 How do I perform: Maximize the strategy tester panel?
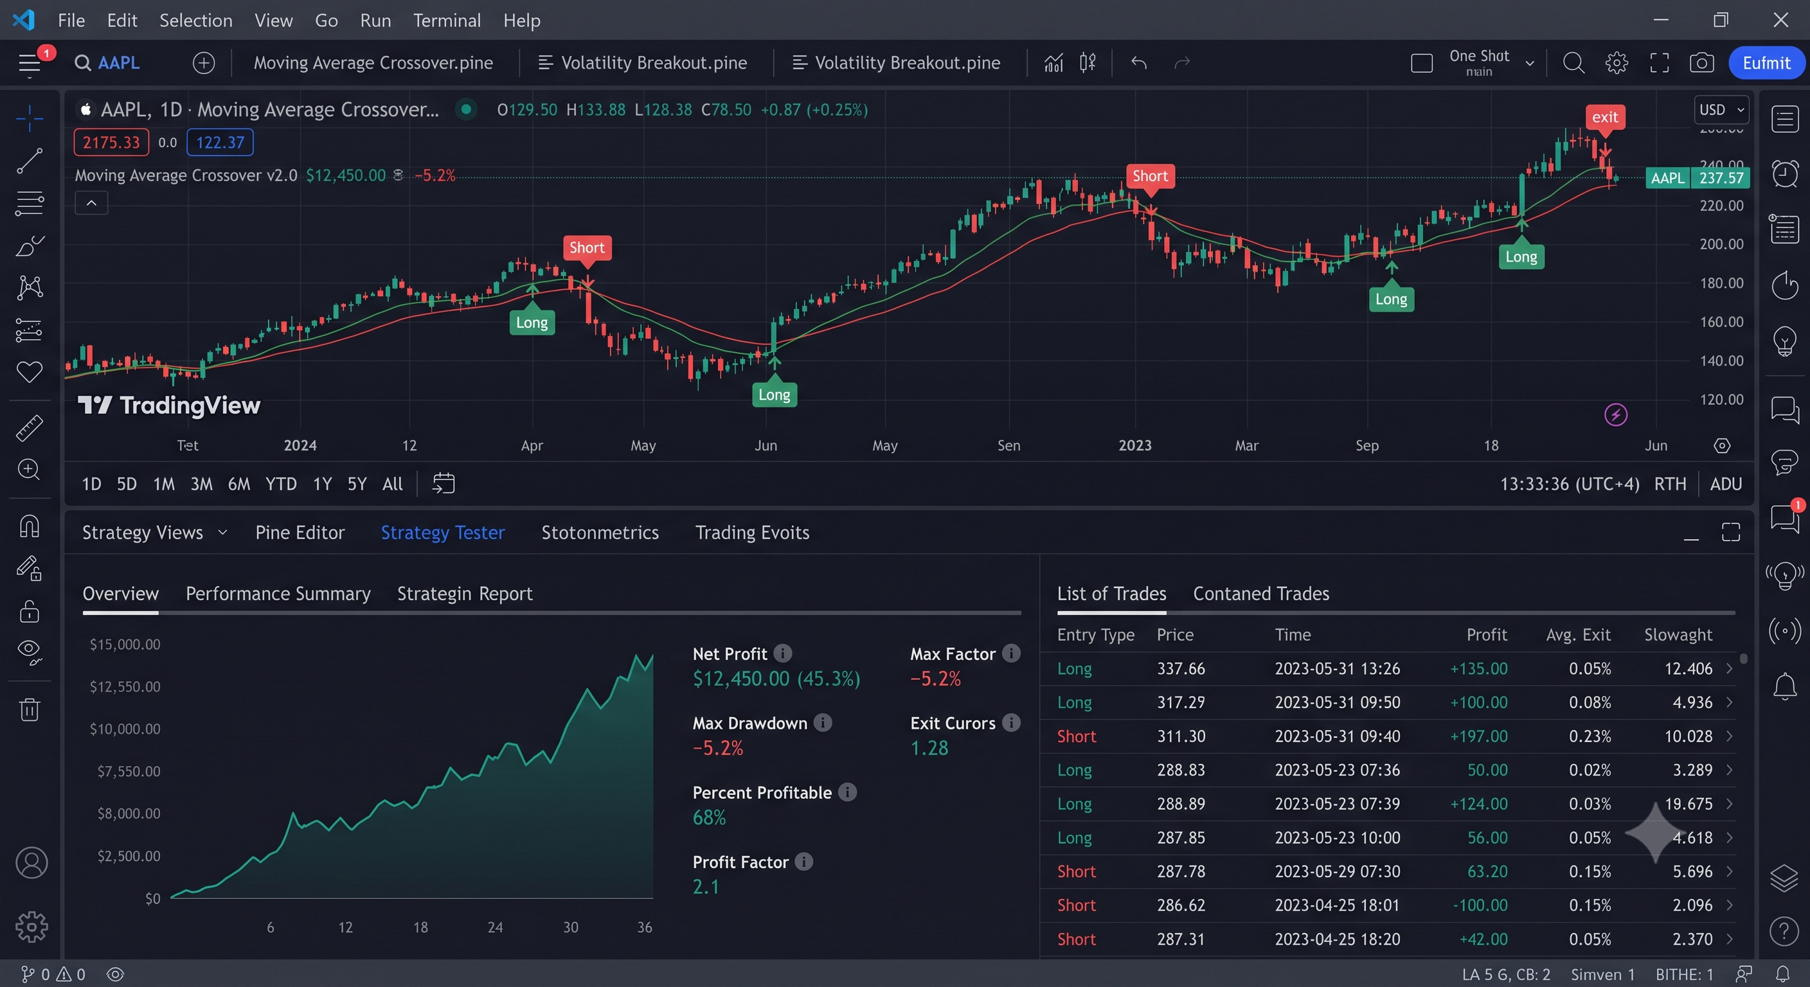tap(1732, 533)
